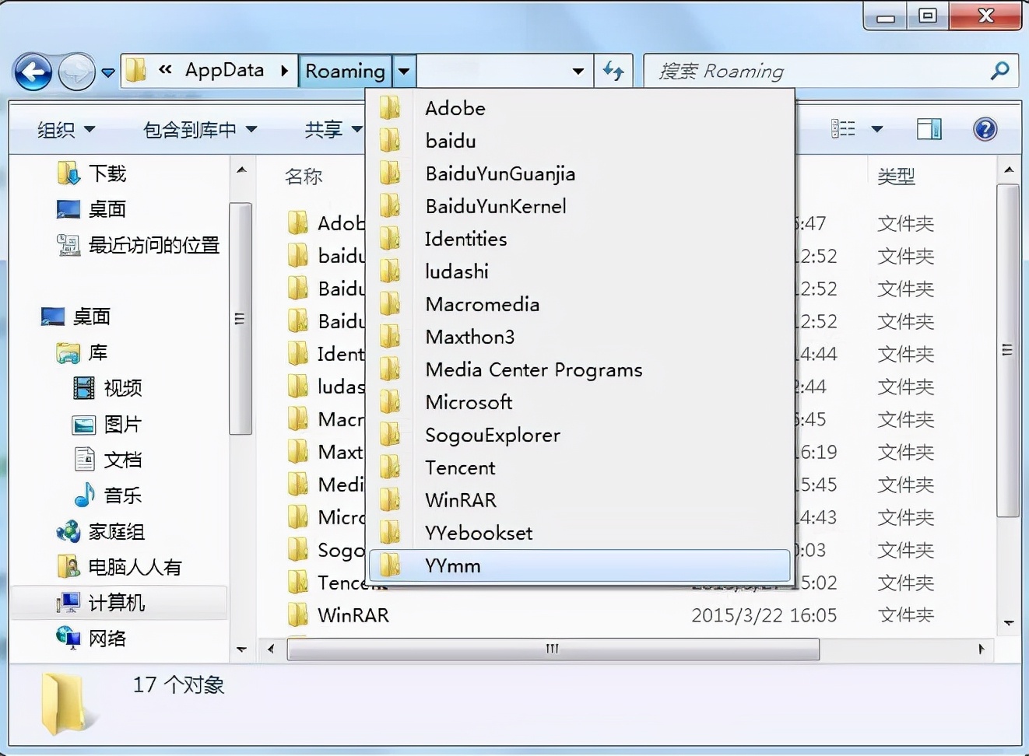The width and height of the screenshot is (1029, 756).
Task: Choose WinRAR in the dropdown list
Action: (581, 500)
